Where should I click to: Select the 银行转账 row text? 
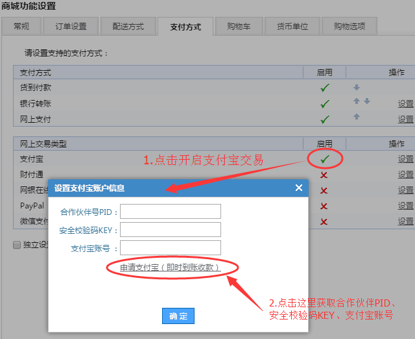[x=36, y=104]
